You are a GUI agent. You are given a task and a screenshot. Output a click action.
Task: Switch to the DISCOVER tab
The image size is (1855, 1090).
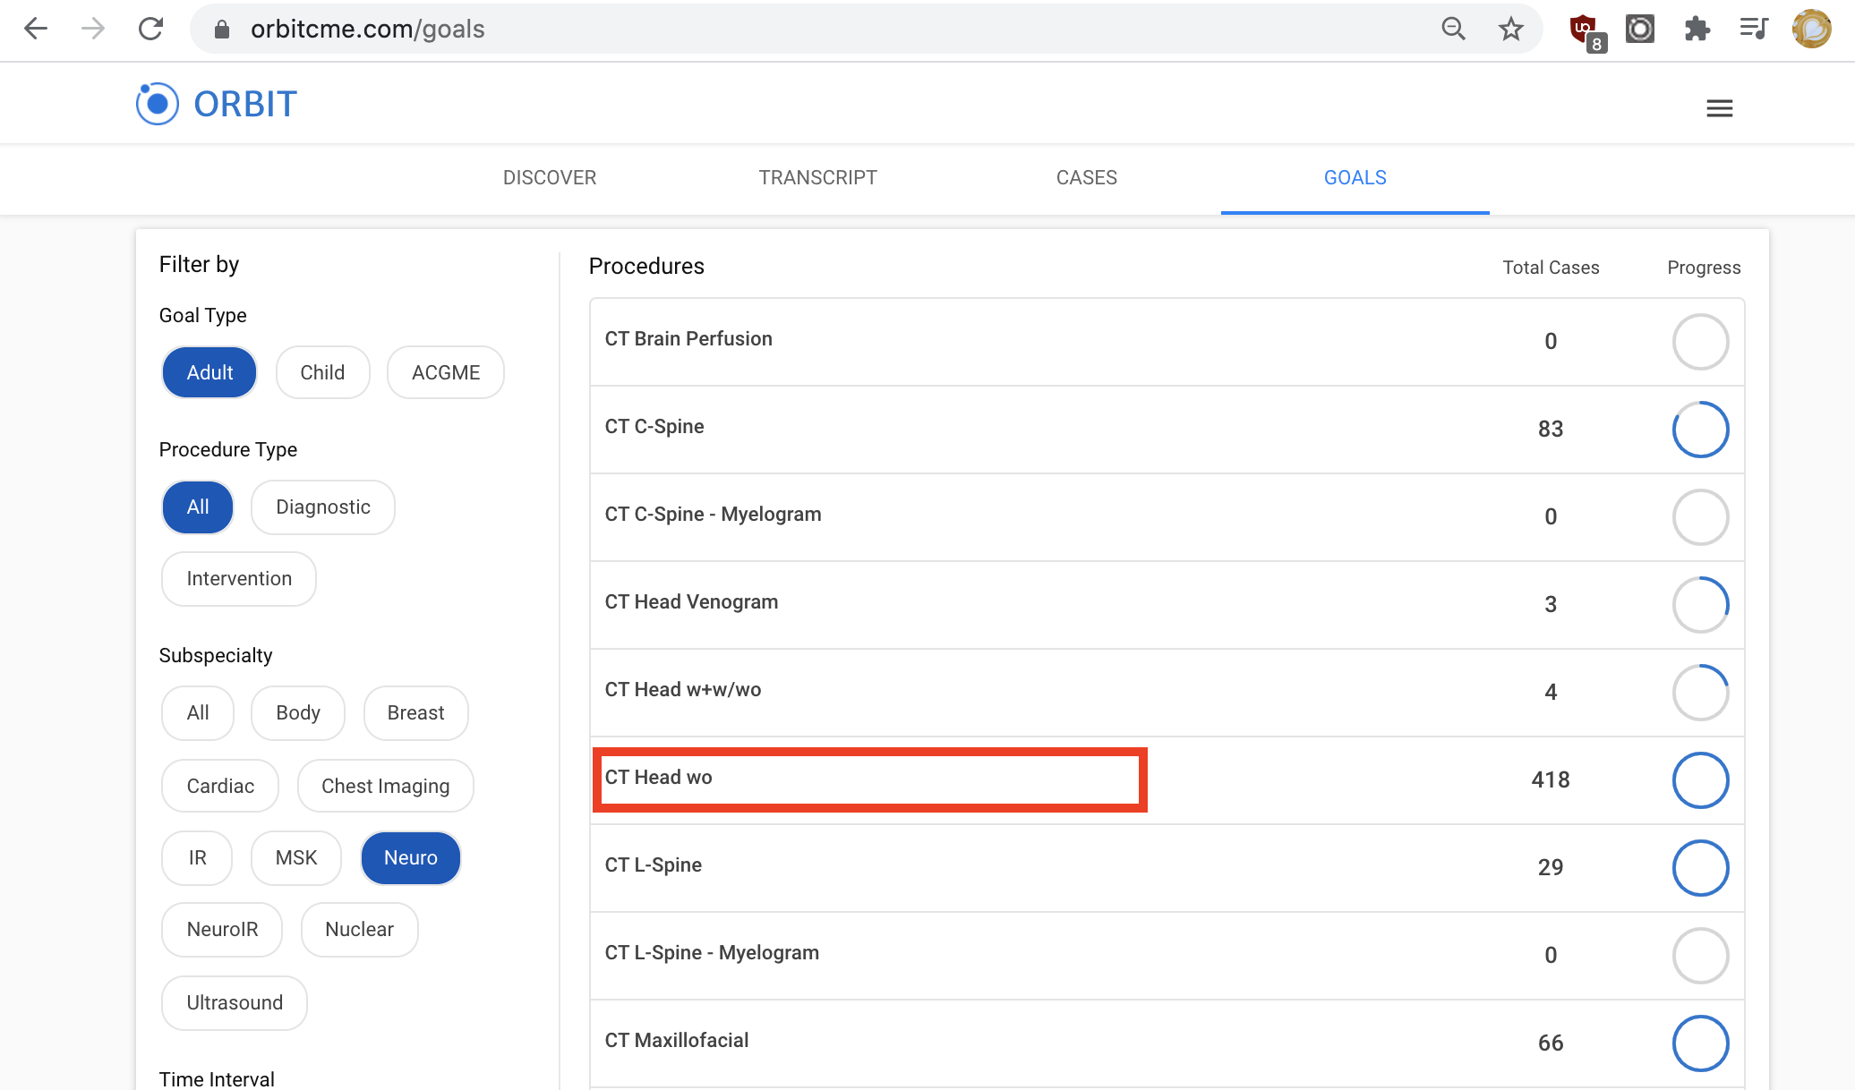(x=550, y=177)
